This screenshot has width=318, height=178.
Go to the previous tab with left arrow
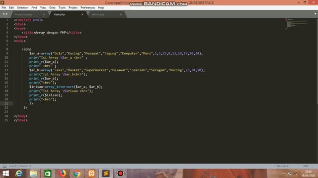(x=3, y=14)
